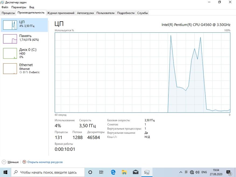The image size is (236, 177).
Task: Open Task View on taskbar
Action: 101,172
